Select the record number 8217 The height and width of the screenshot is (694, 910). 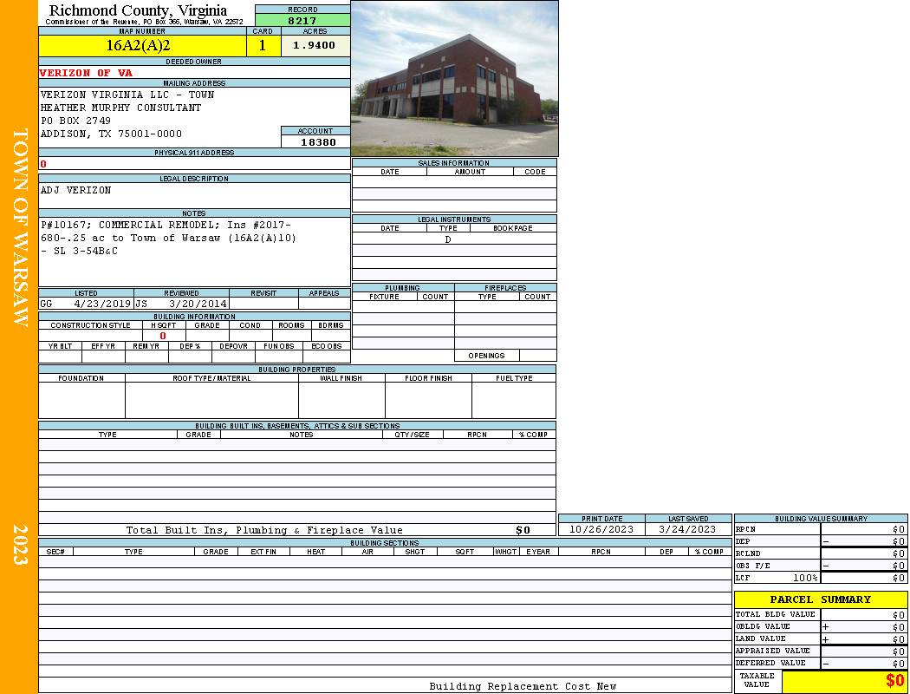tap(302, 20)
